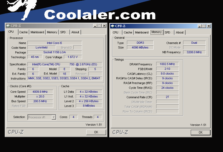
Task: Click the CPU-Z icon in the right window title bar
Action: [113, 26]
